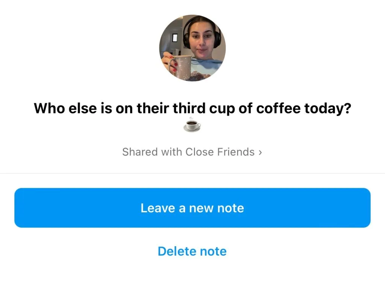Click the word 'Shared' in audience label
Viewport: 385px width, 285px height.
point(140,152)
